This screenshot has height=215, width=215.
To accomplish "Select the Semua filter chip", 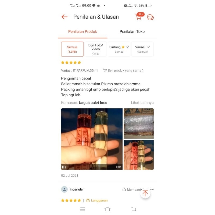I will click(72, 49).
